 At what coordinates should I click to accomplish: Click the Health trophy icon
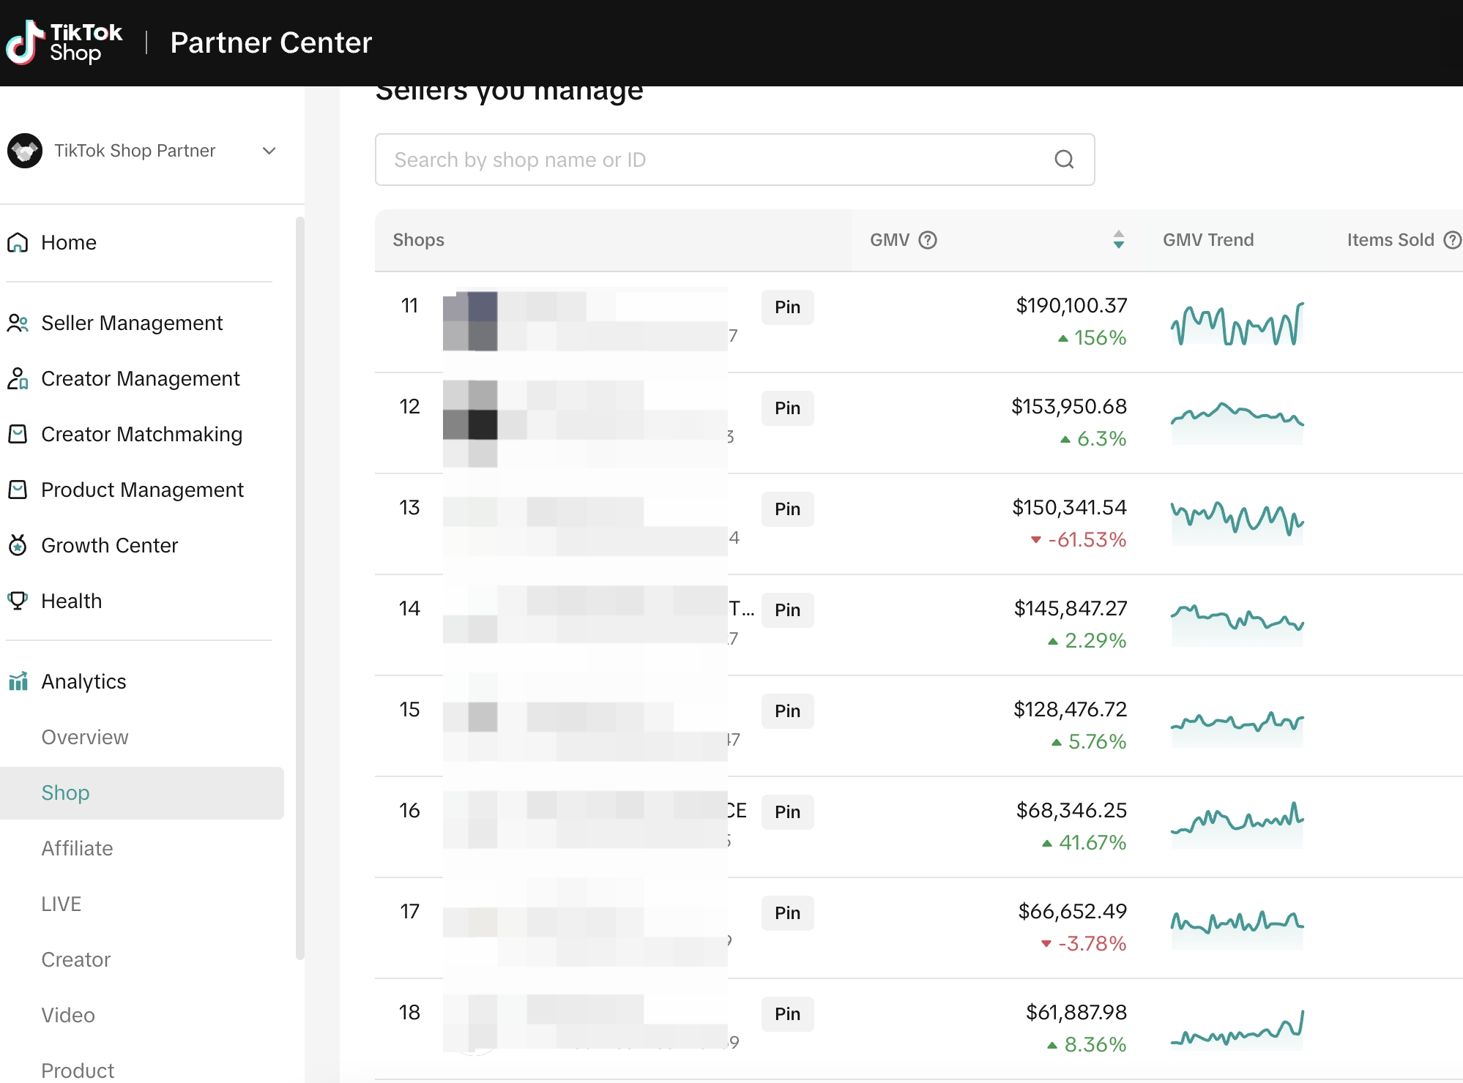click(x=18, y=601)
